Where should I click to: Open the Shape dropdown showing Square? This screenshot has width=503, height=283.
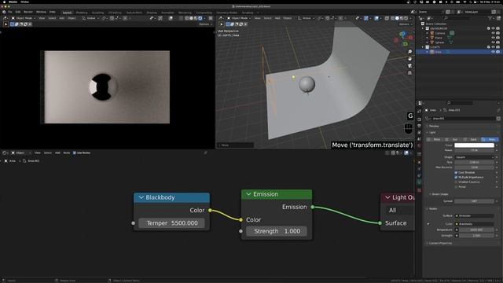tap(474, 157)
